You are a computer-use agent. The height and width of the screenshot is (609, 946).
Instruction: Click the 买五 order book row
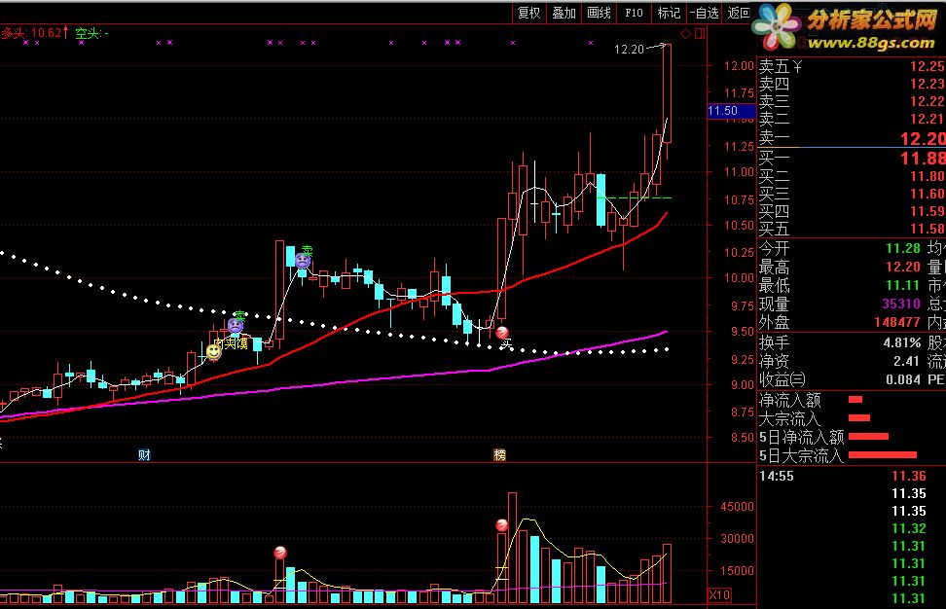tap(852, 229)
